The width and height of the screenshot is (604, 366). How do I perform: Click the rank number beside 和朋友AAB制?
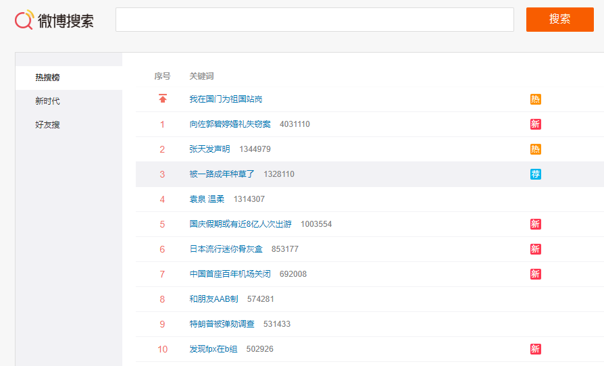[x=162, y=300]
